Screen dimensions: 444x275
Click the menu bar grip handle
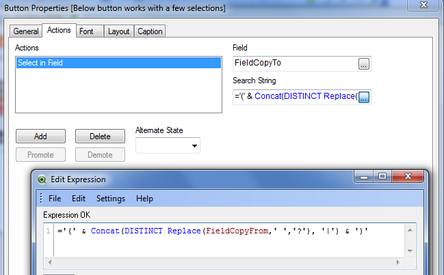point(41,199)
